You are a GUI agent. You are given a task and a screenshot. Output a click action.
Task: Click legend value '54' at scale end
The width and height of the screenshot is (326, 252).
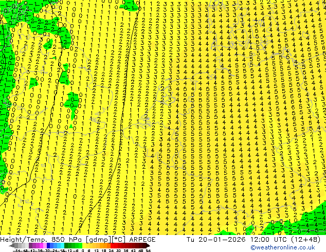(148, 250)
